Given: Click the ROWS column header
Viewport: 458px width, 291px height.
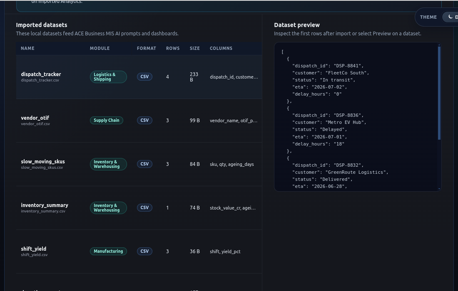Looking at the screenshot, I should (x=173, y=48).
